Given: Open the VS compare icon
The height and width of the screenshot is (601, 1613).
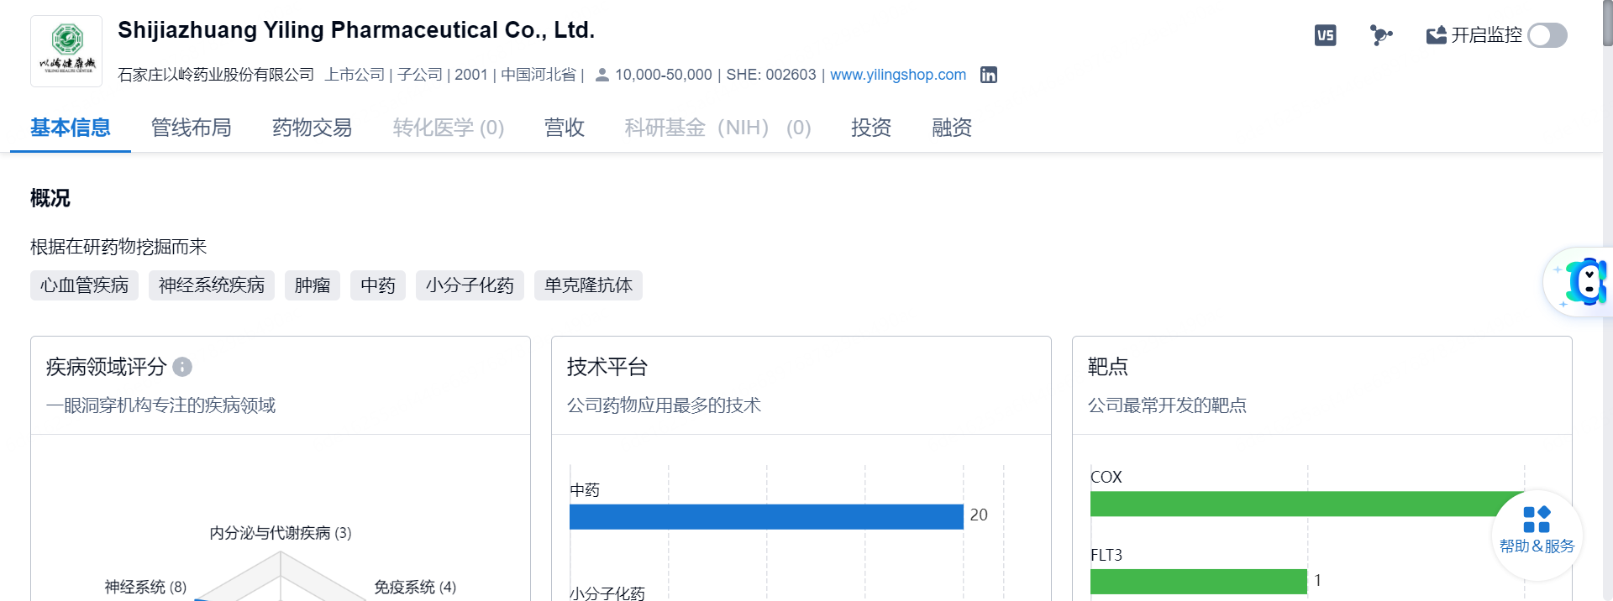Looking at the screenshot, I should pos(1325,35).
